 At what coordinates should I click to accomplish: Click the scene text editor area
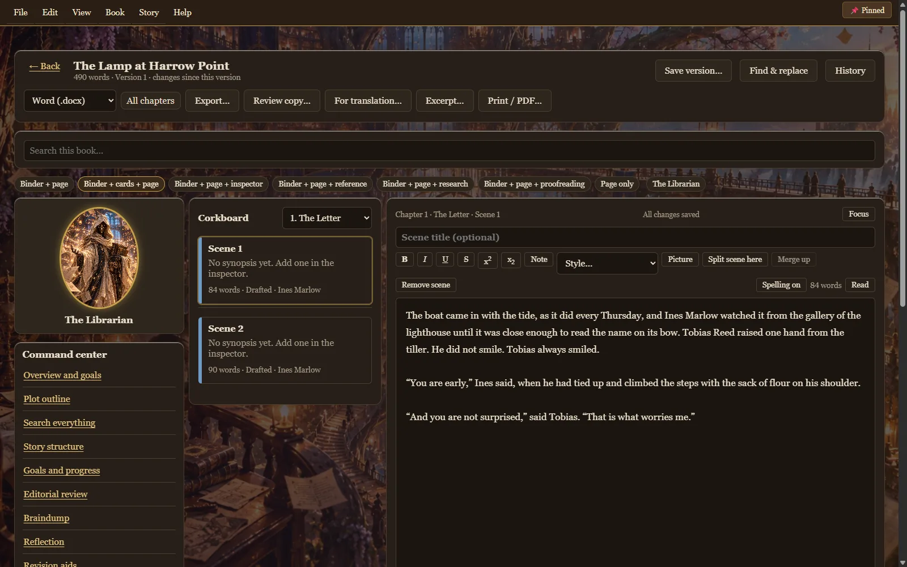pyautogui.click(x=635, y=432)
